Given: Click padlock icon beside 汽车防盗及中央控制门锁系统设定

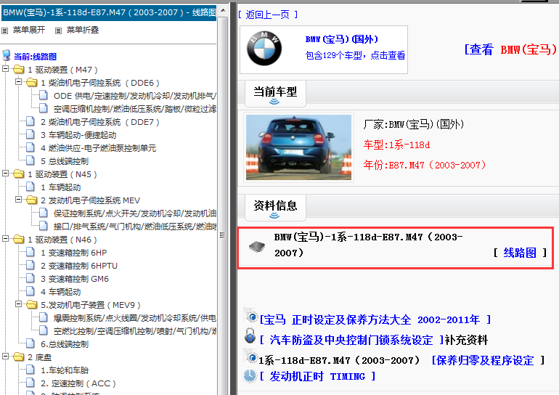Looking at the screenshot, I should point(250,335).
